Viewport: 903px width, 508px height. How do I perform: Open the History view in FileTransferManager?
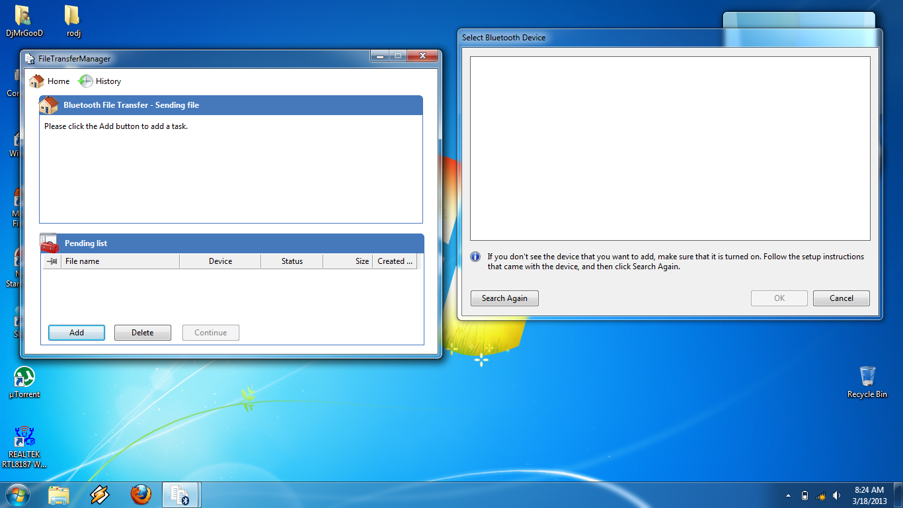100,81
